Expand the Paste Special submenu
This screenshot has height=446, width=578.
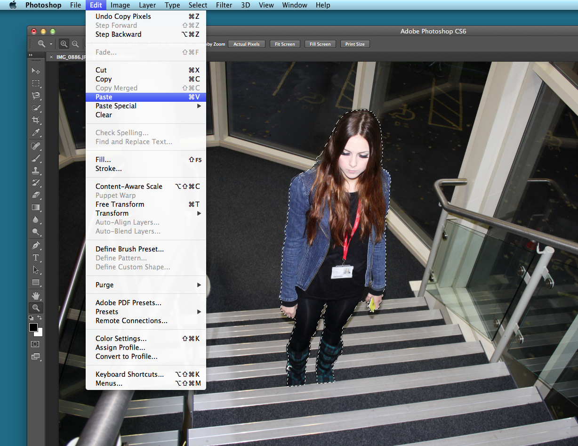tap(199, 106)
